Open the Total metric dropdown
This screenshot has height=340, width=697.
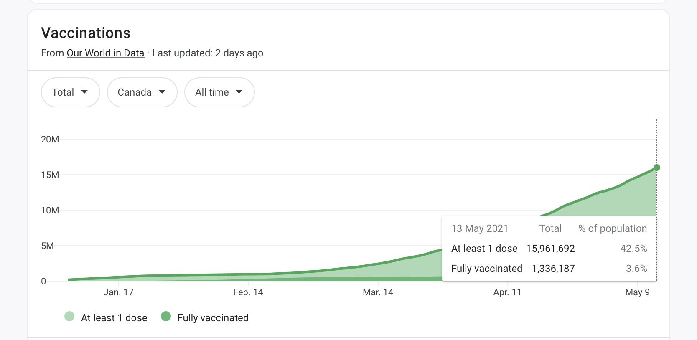70,92
